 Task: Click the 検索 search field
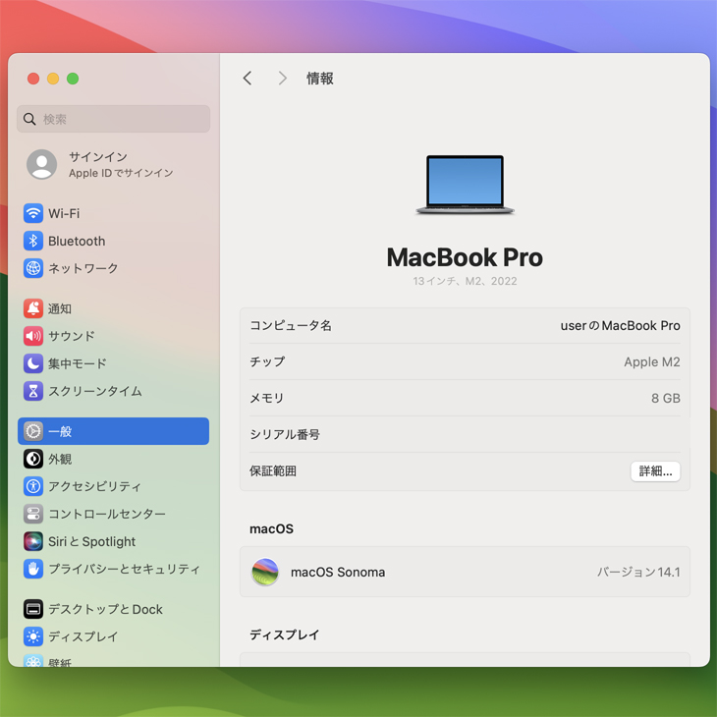tap(113, 119)
